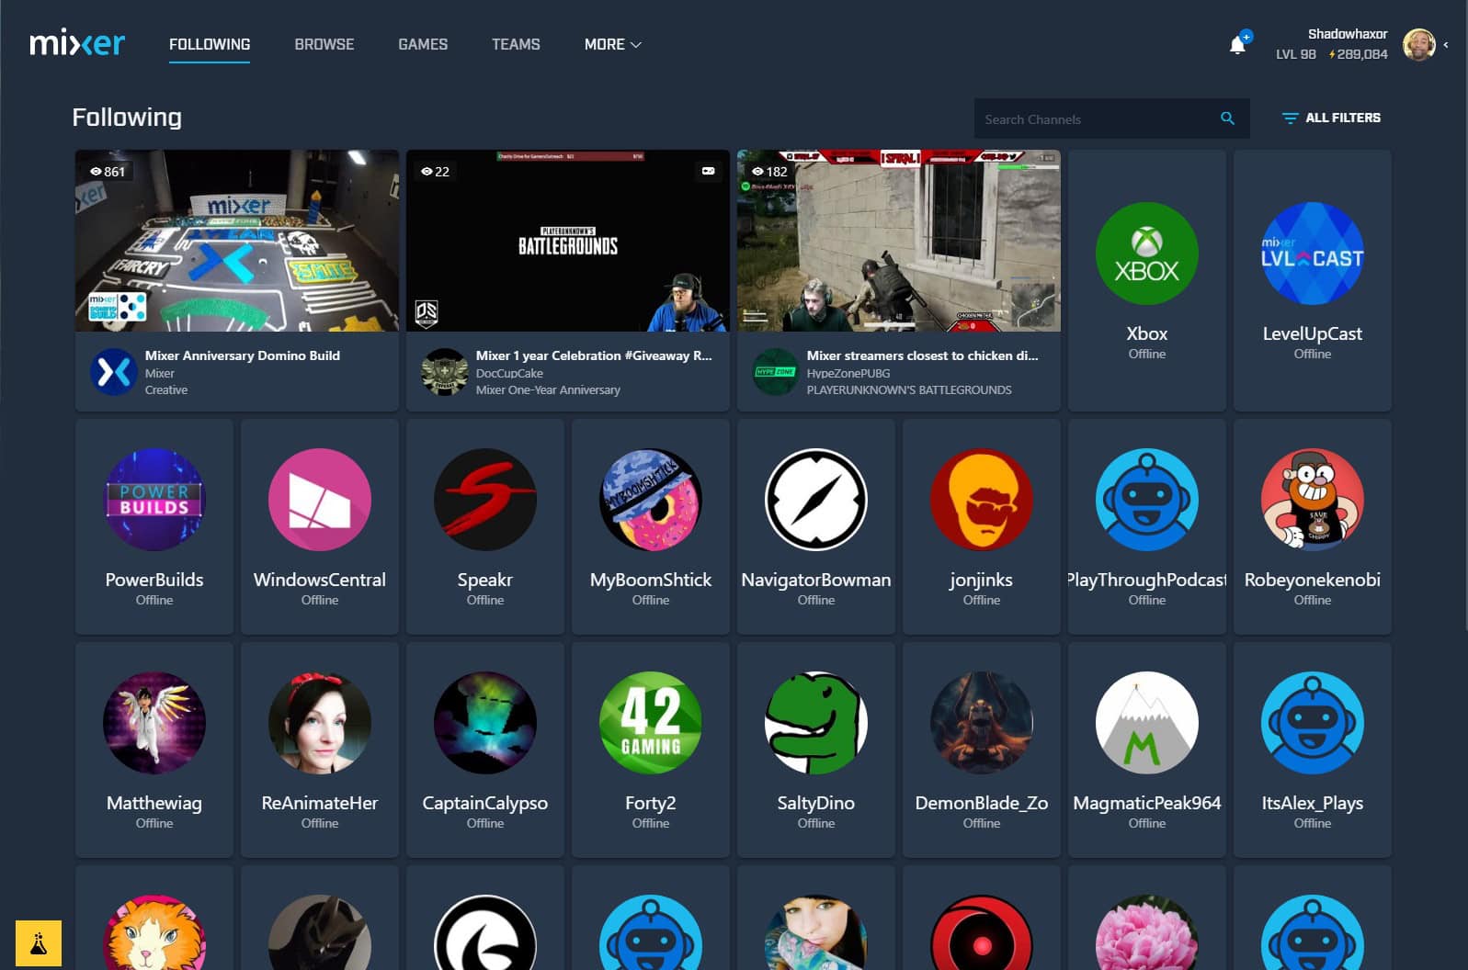This screenshot has width=1468, height=970.
Task: Click the HypeZonePUBG channel avatar
Action: (776, 372)
